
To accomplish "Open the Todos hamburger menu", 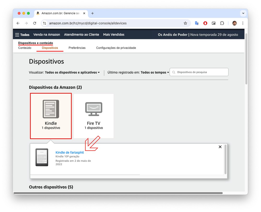I will pos(22,35).
